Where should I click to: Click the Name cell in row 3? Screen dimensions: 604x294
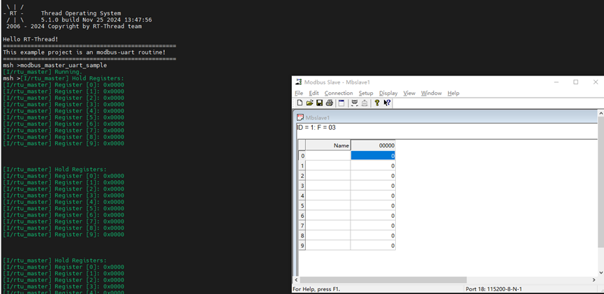(328, 186)
